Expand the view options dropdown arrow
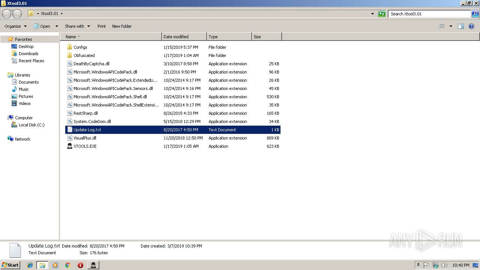This screenshot has height=270, width=480. 451,26
